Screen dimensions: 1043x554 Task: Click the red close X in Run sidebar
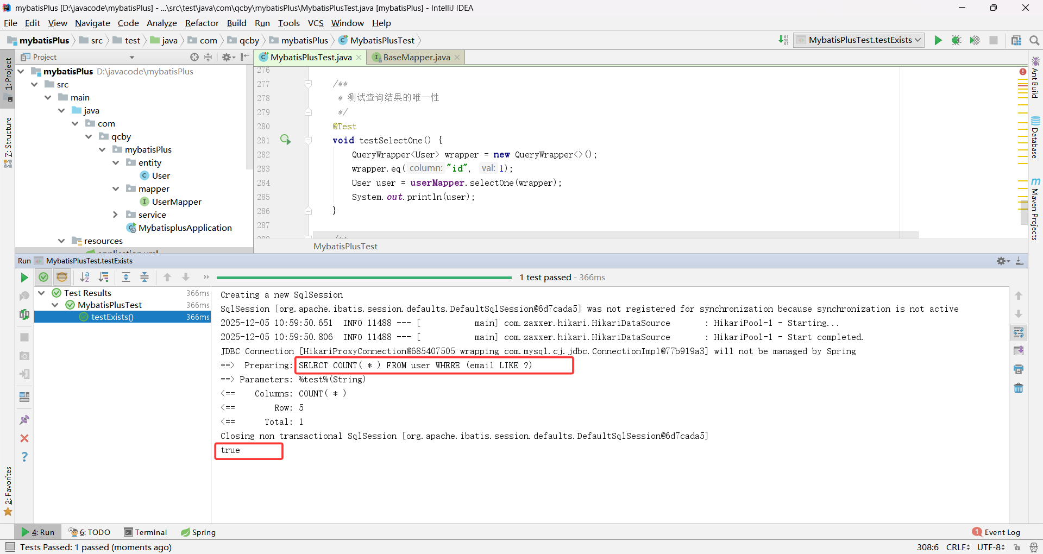pyautogui.click(x=24, y=438)
